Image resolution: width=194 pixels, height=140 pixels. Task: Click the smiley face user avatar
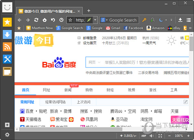[7, 7]
